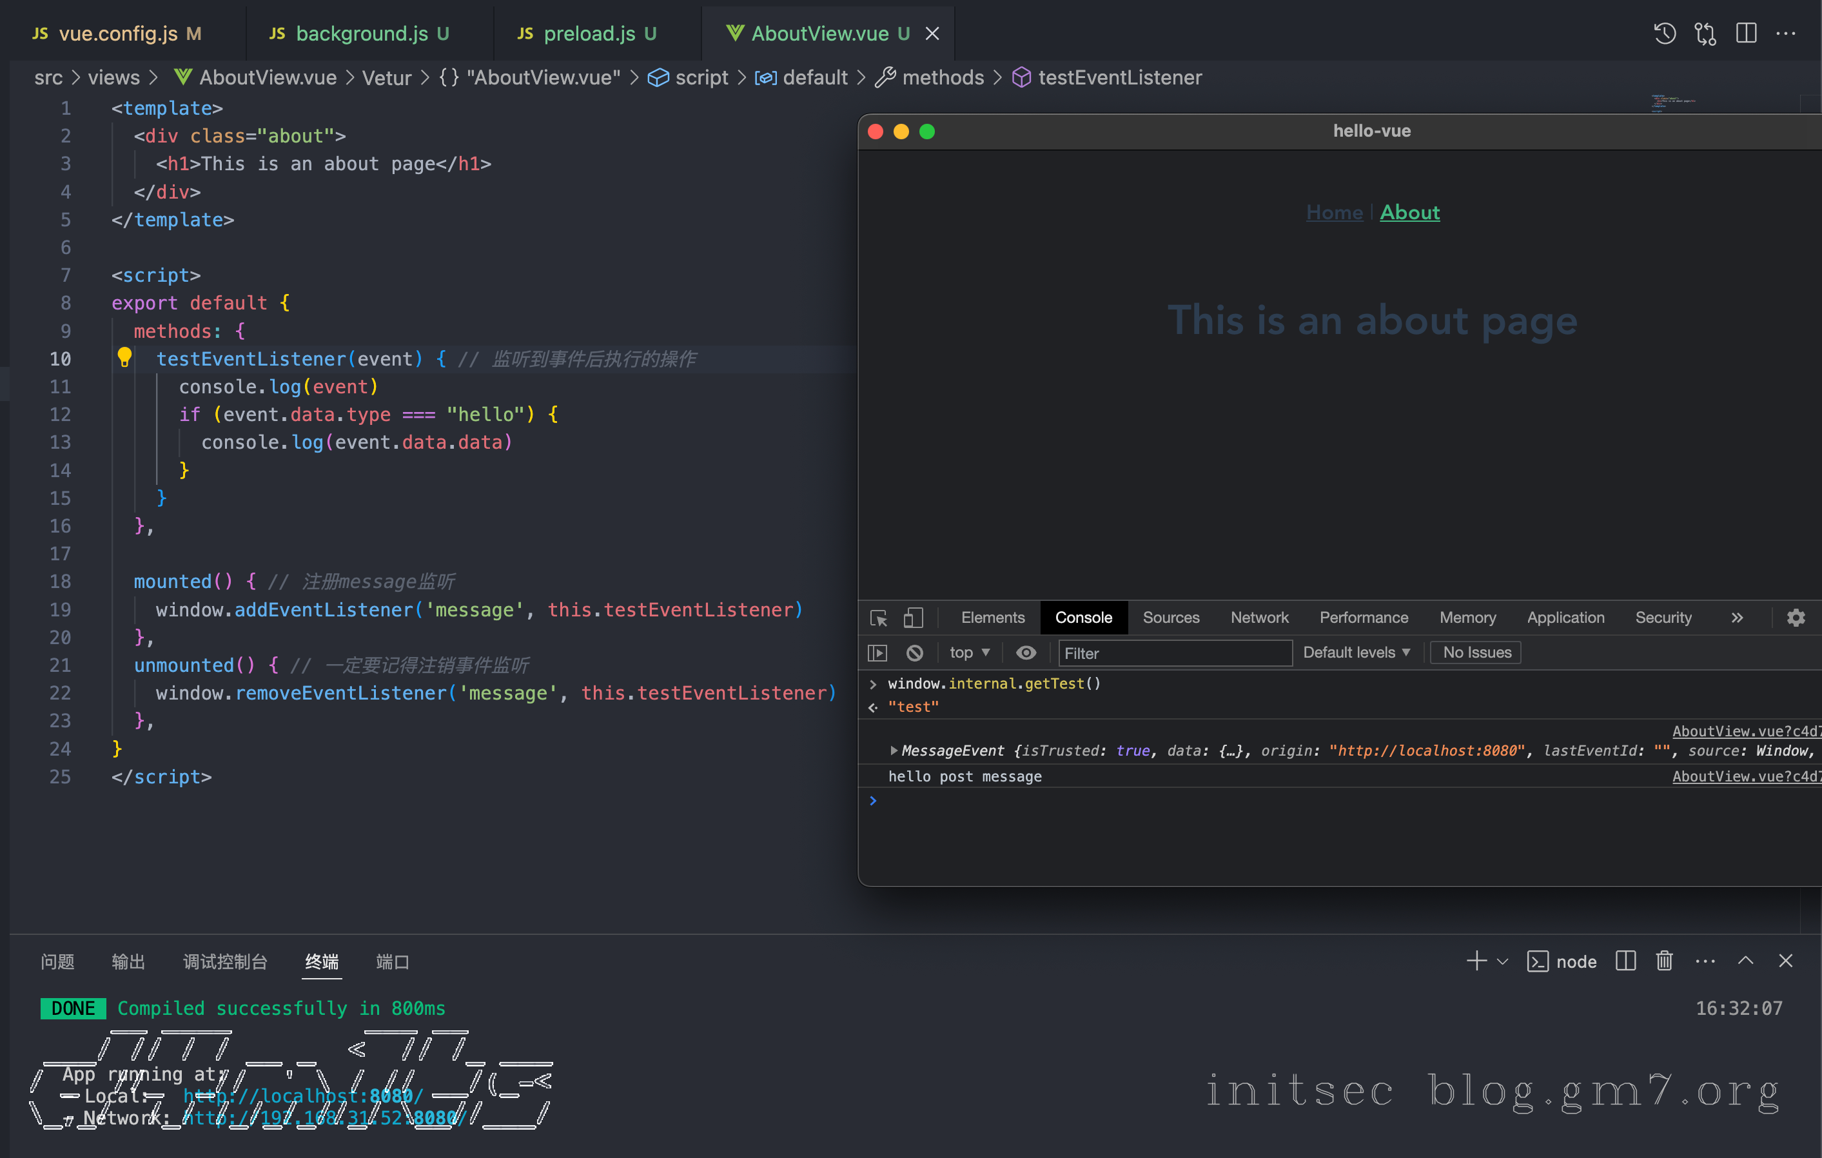Toggle the console sidebar panel icon
Image resolution: width=1822 pixels, height=1158 pixels.
(877, 653)
